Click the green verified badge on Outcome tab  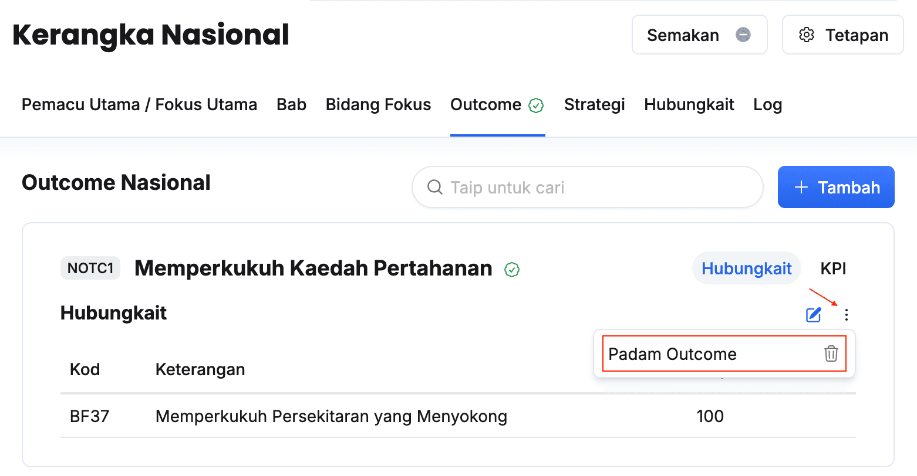(536, 106)
